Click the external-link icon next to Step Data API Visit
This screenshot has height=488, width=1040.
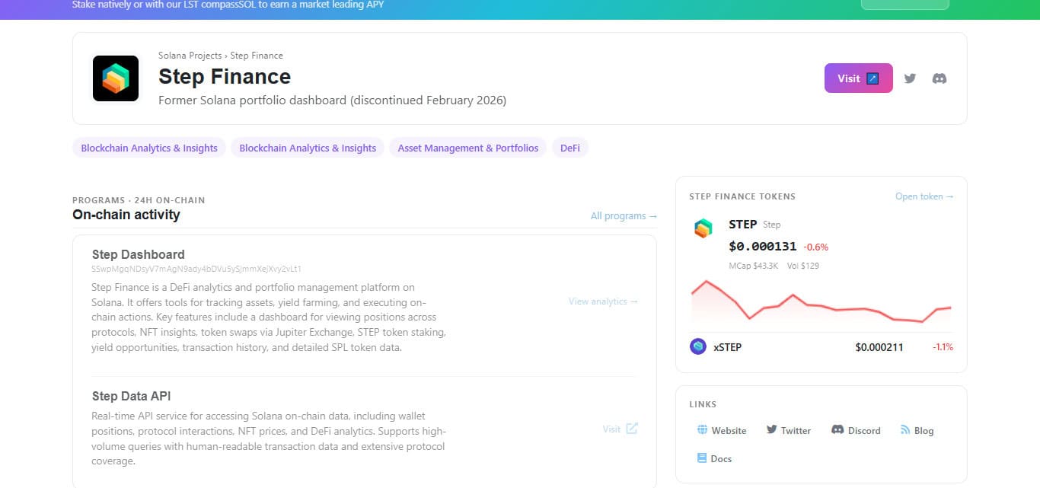(x=632, y=429)
